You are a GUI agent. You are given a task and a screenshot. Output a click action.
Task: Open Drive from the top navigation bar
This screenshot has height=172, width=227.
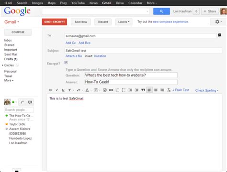120,3
